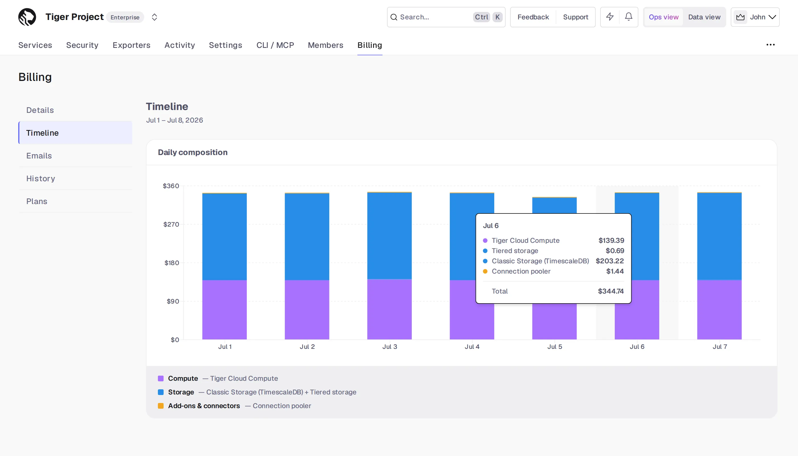Click the crown avatar icon
The image size is (798, 456).
(740, 17)
